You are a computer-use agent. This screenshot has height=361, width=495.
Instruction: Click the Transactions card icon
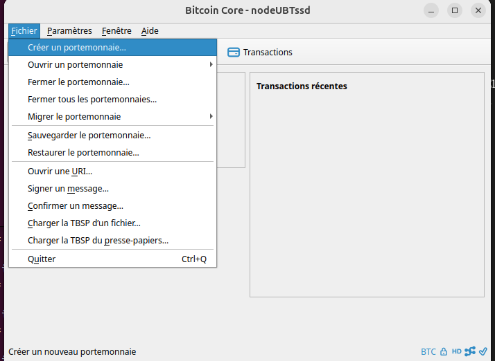(234, 52)
